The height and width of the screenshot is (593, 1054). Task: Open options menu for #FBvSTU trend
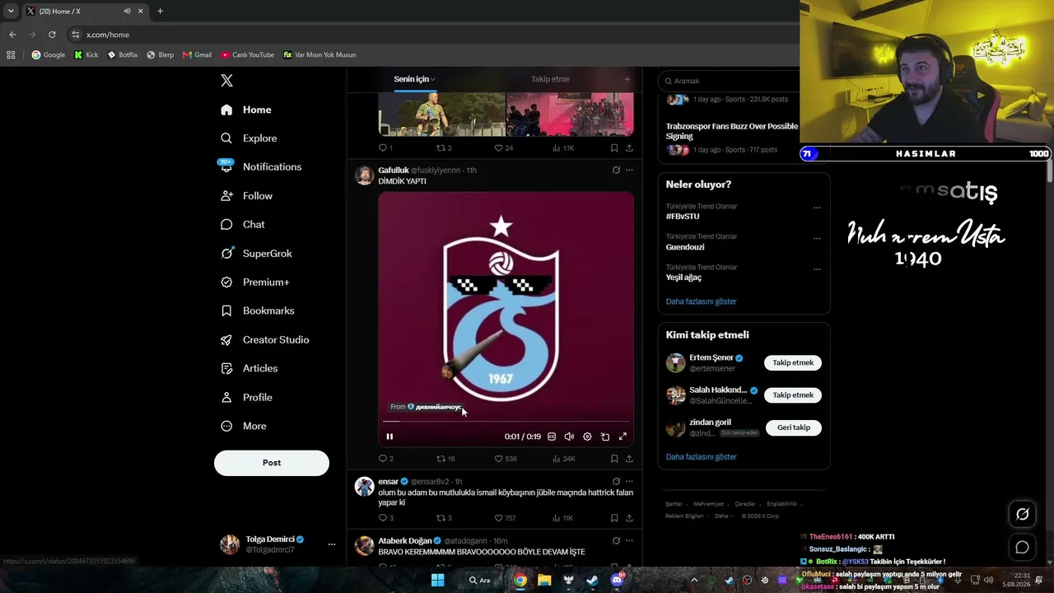point(817,208)
